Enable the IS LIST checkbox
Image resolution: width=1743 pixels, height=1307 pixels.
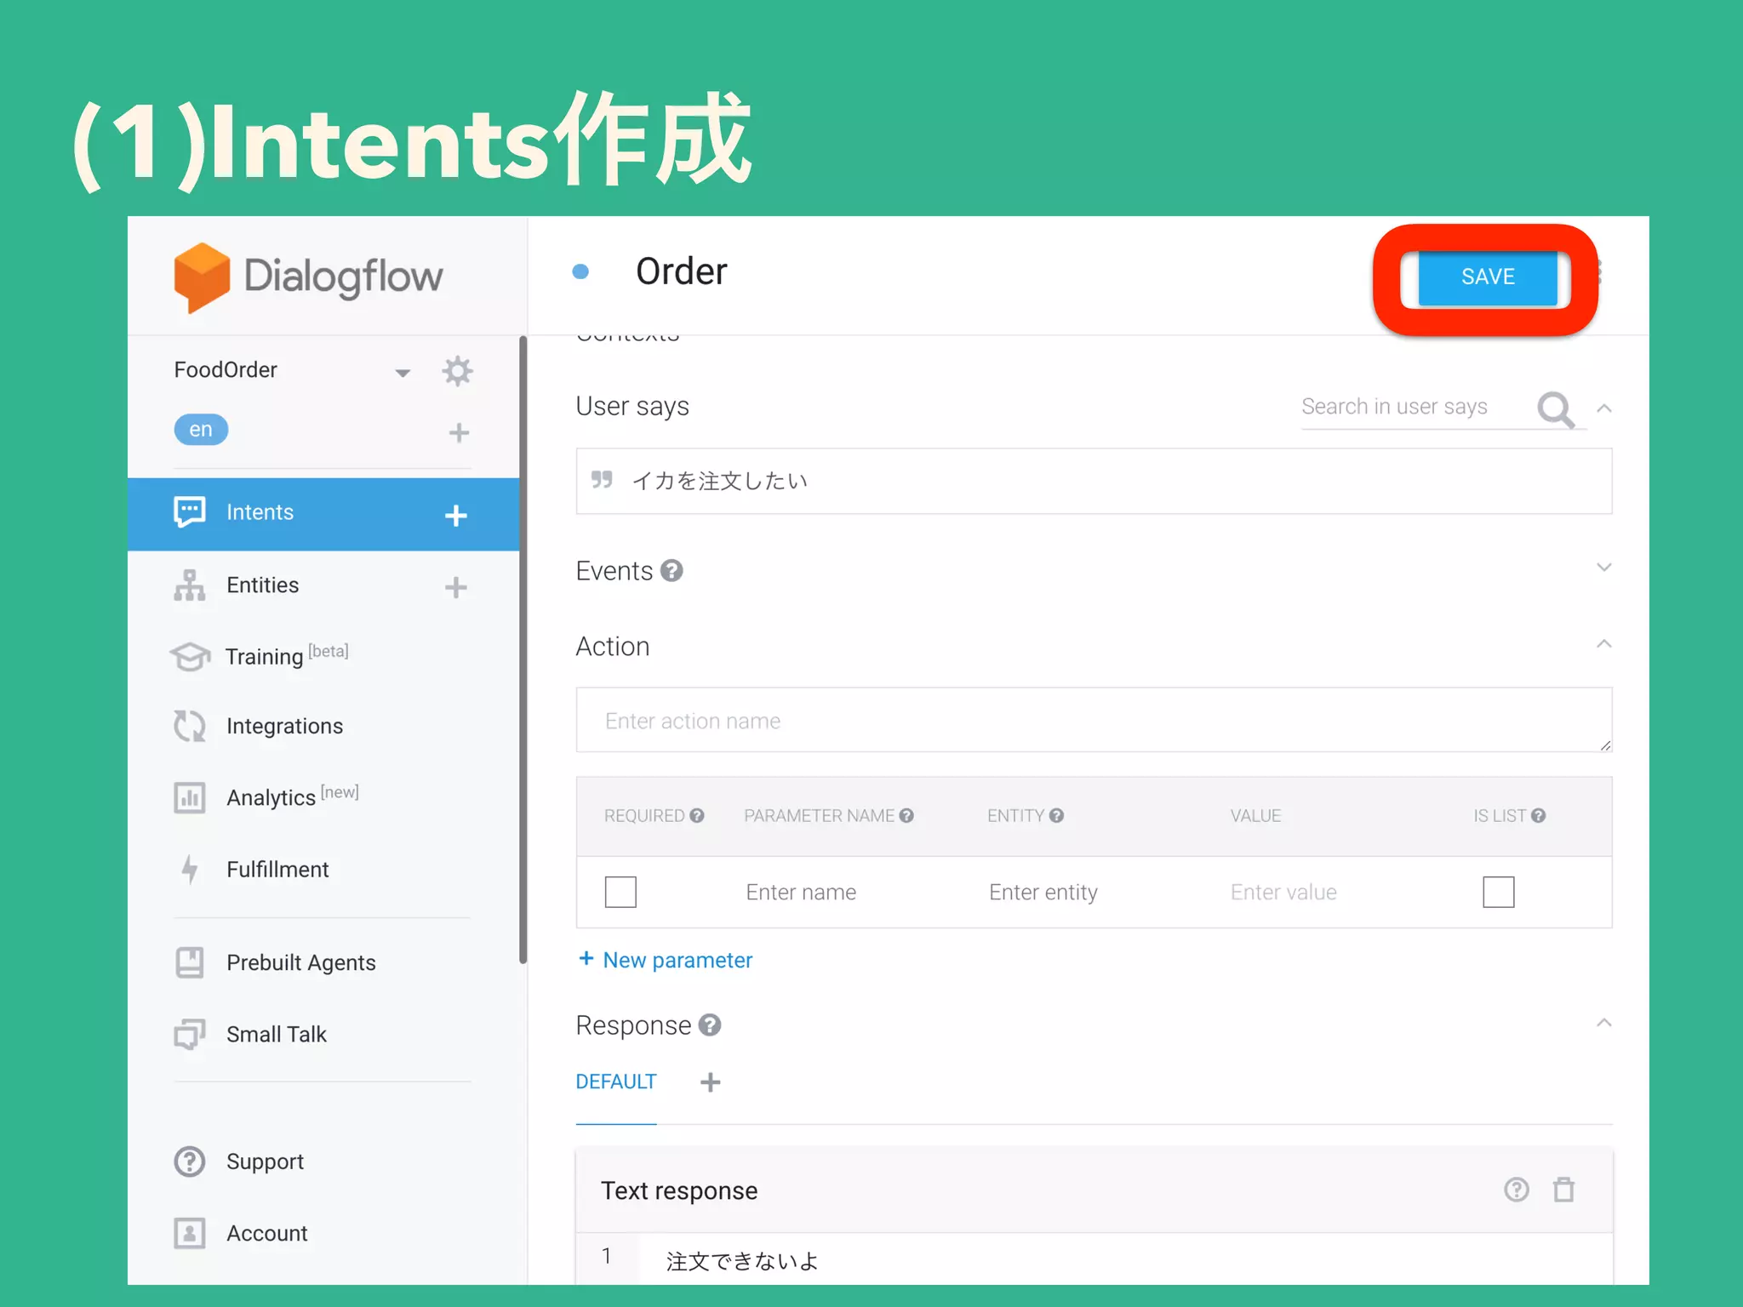[x=1498, y=892]
